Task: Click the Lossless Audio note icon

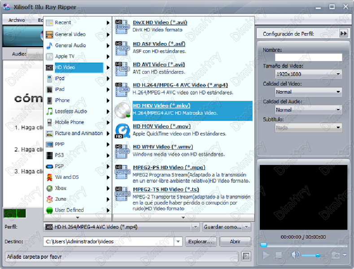Action: tap(49, 112)
